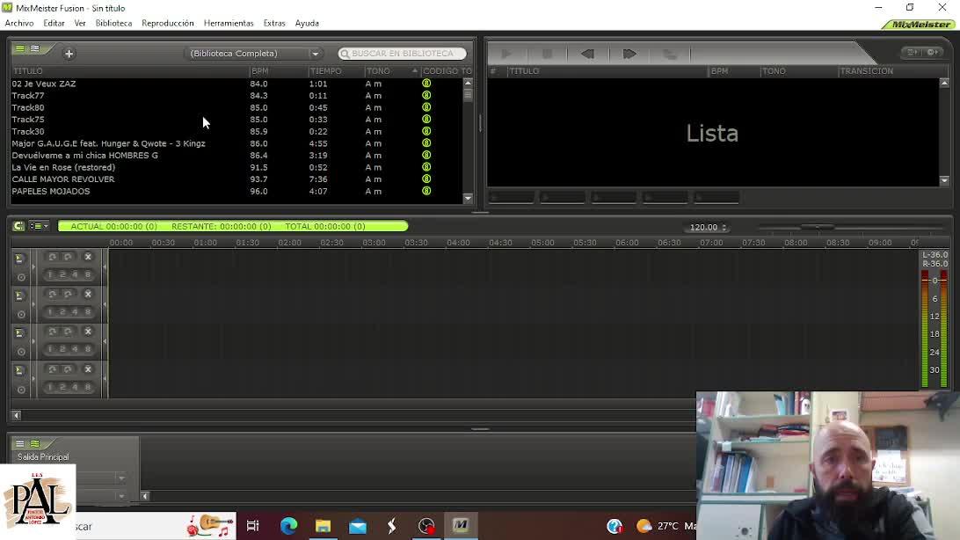Image resolution: width=960 pixels, height=540 pixels.
Task: Open Microsoft Edge from the taskbar
Action: point(288,526)
